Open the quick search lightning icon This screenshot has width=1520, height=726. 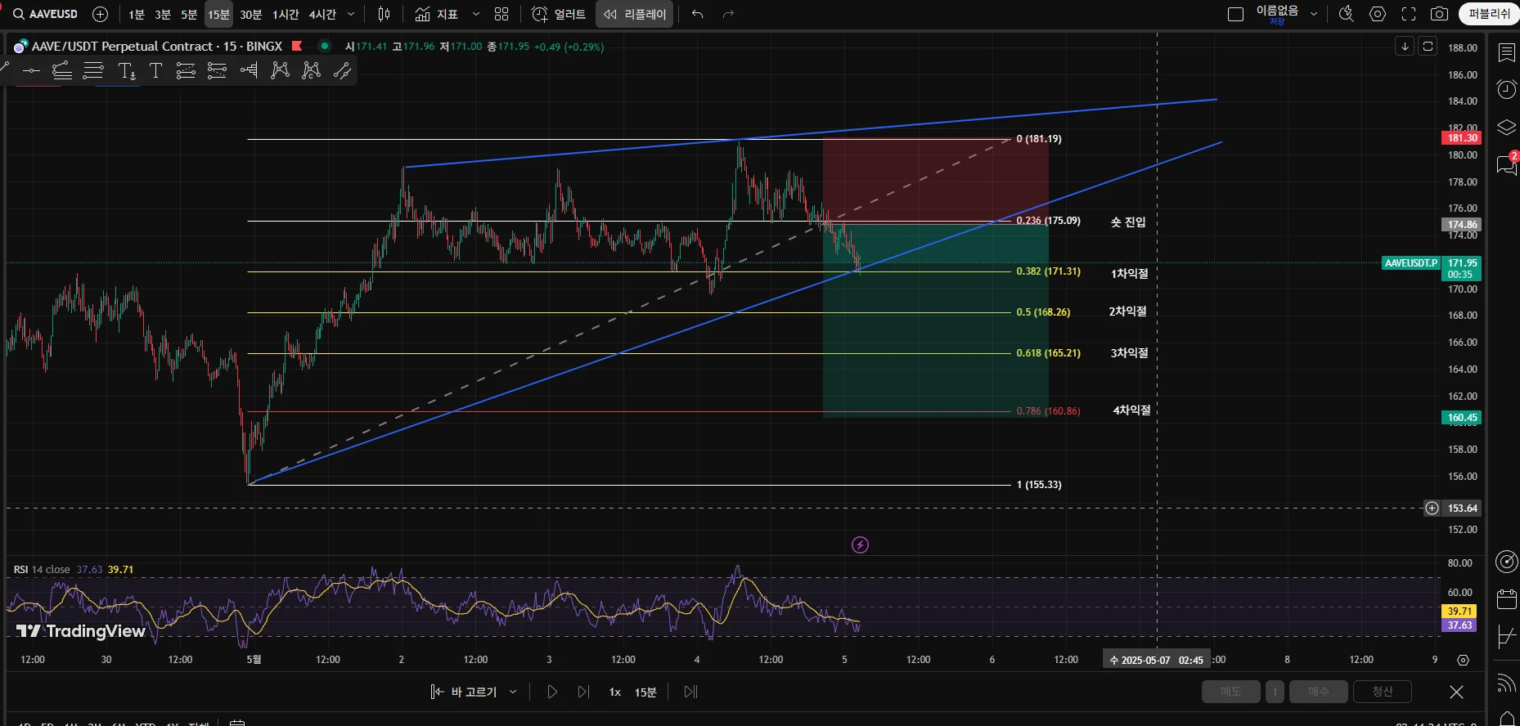pyautogui.click(x=1346, y=14)
